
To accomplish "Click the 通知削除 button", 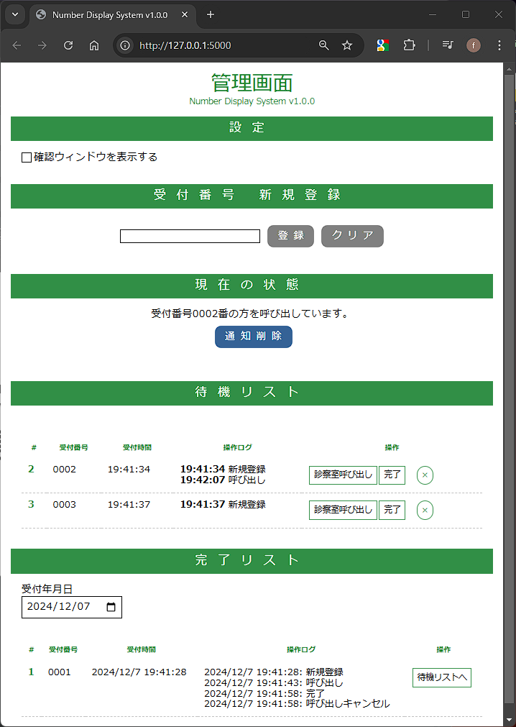I will point(254,337).
